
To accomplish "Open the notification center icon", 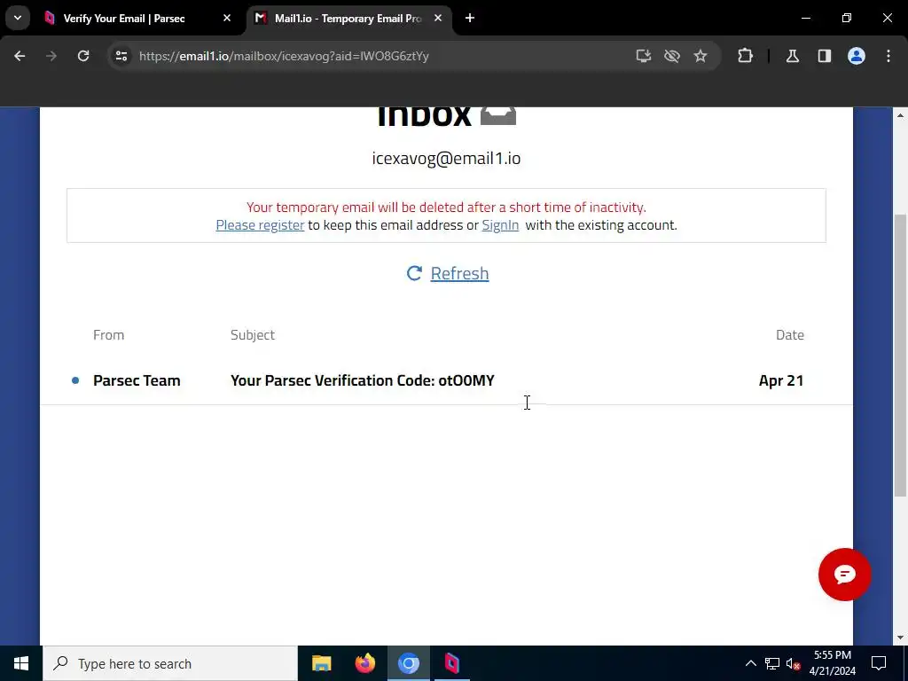I will 879,663.
